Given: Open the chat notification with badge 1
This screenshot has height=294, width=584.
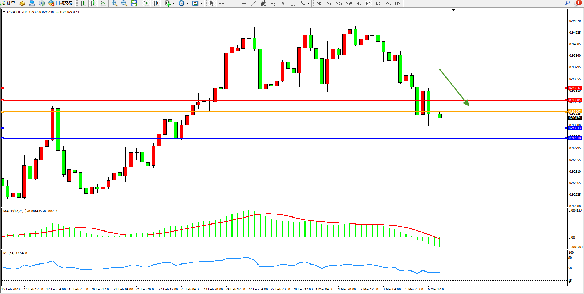Looking at the screenshot, I should (577, 3).
